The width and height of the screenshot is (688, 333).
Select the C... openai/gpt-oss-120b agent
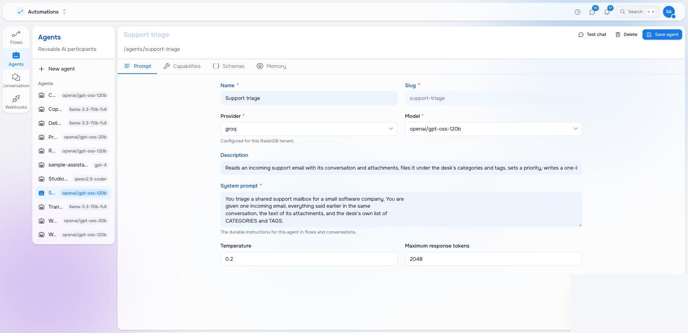point(73,95)
